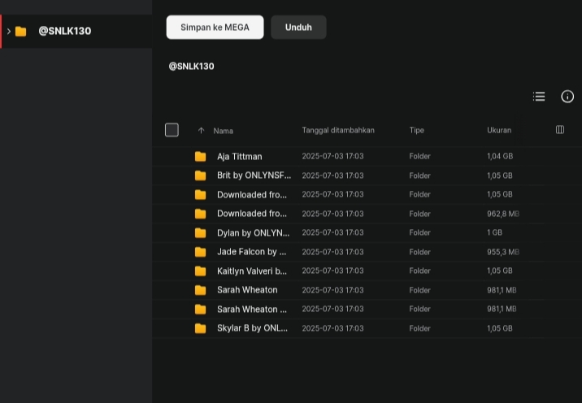
Task: Sort by the Nama column header
Action: [x=223, y=131]
